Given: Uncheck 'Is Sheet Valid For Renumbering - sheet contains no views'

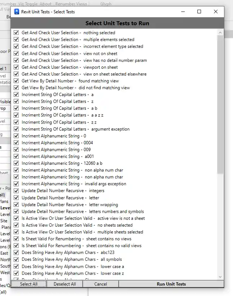Looking at the screenshot, I should 16,239.
